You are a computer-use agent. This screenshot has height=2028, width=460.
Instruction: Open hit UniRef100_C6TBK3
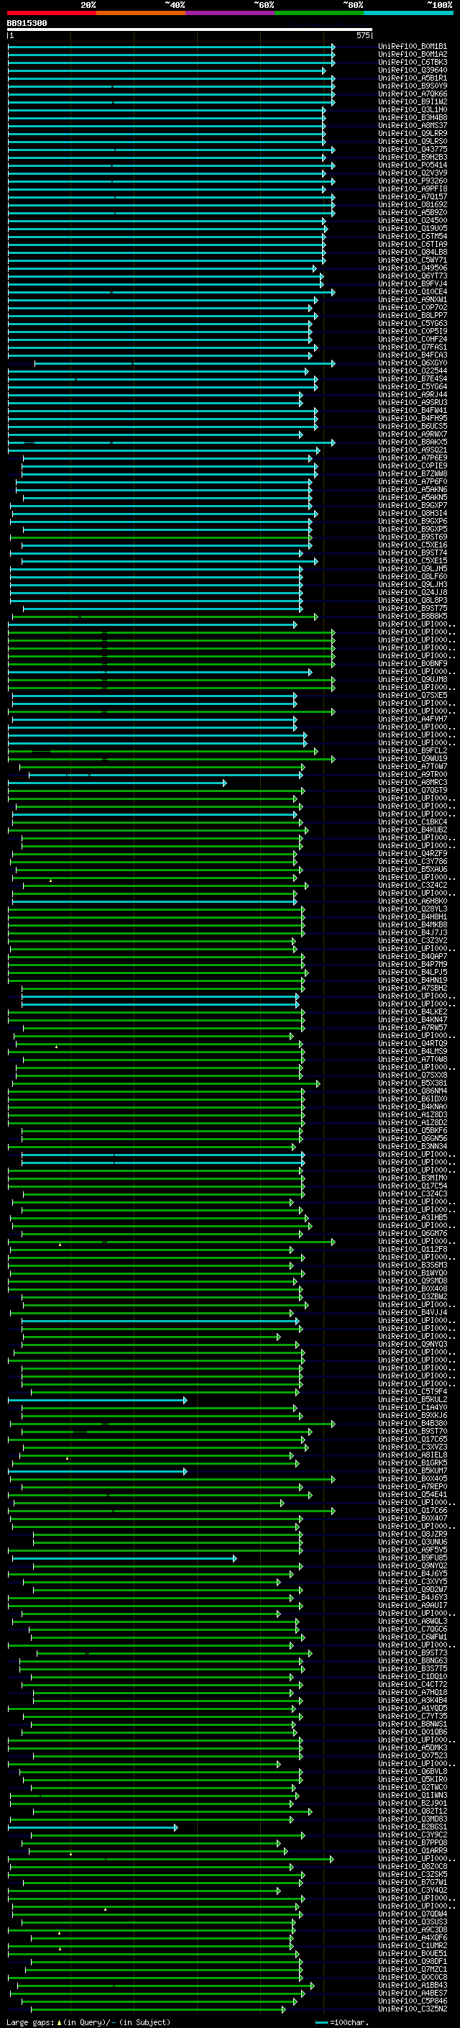pyautogui.click(x=413, y=62)
